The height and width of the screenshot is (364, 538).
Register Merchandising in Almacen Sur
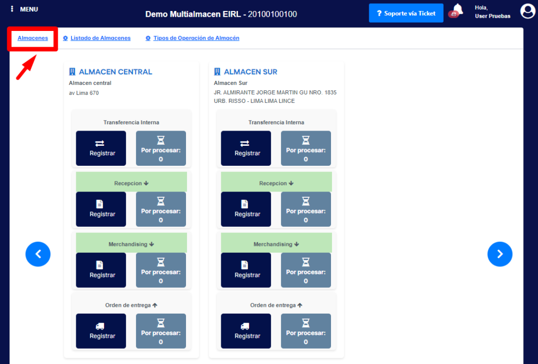click(246, 270)
